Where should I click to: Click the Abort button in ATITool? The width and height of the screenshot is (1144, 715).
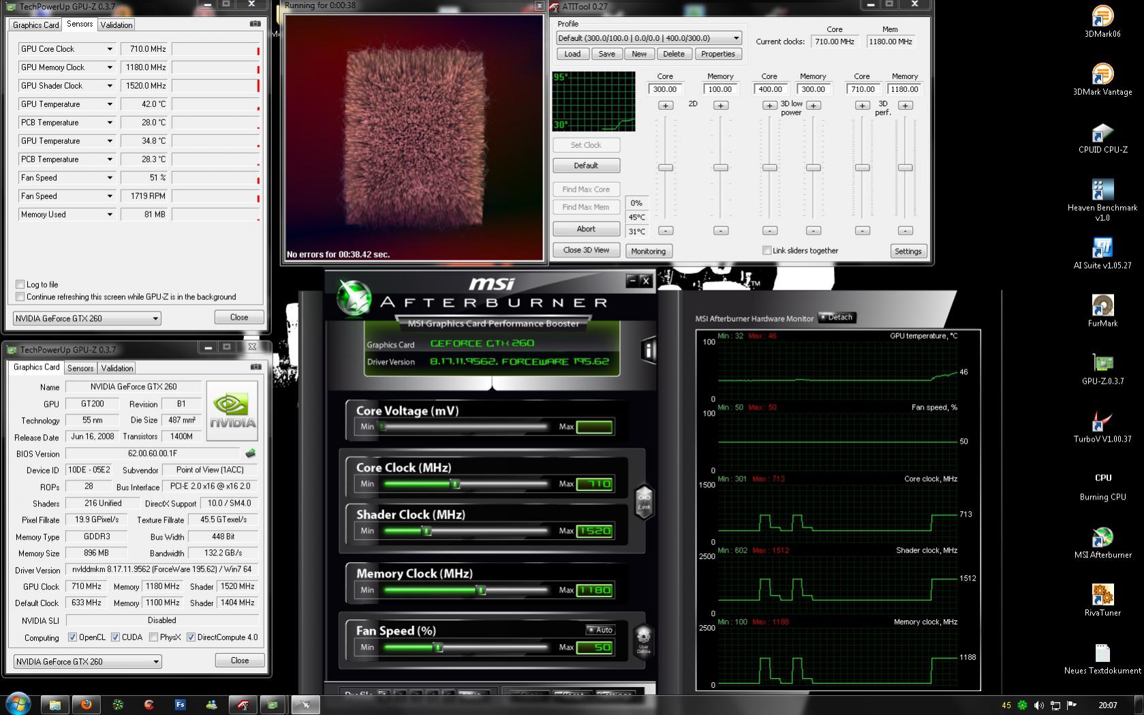coord(586,229)
